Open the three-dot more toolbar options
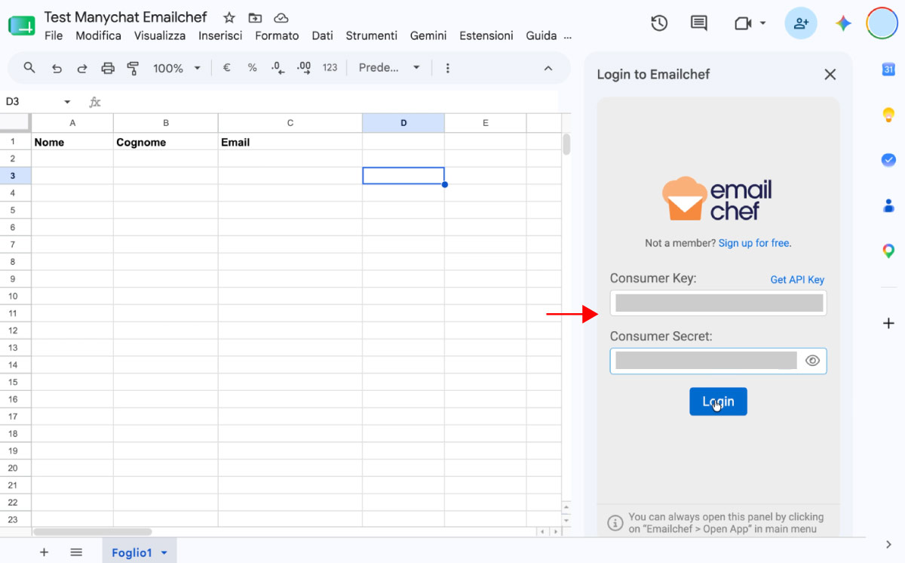Viewport: 905px width, 563px height. tap(448, 68)
